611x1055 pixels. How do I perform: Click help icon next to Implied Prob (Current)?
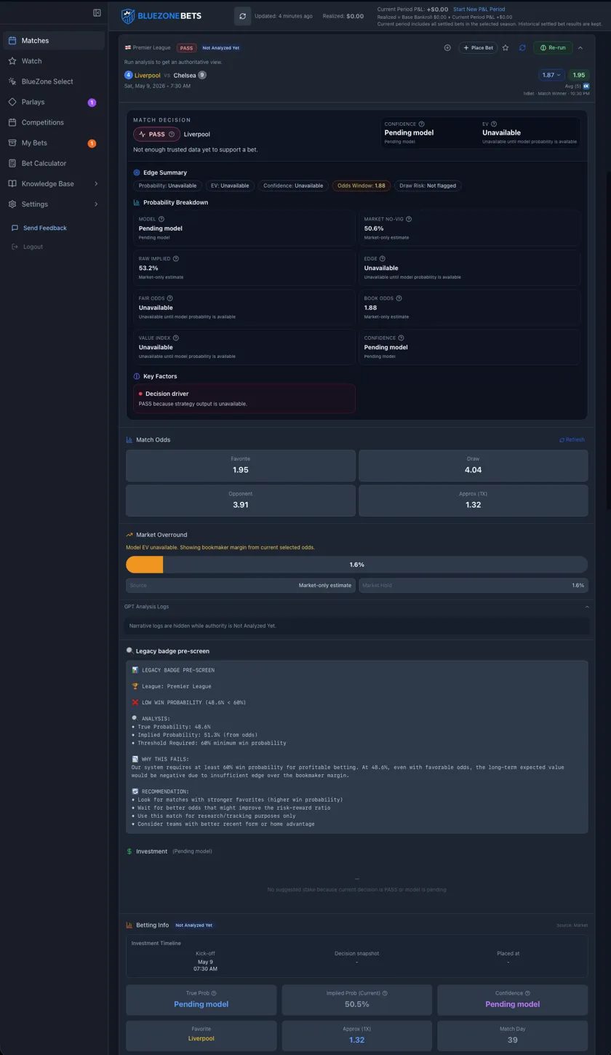tap(385, 993)
